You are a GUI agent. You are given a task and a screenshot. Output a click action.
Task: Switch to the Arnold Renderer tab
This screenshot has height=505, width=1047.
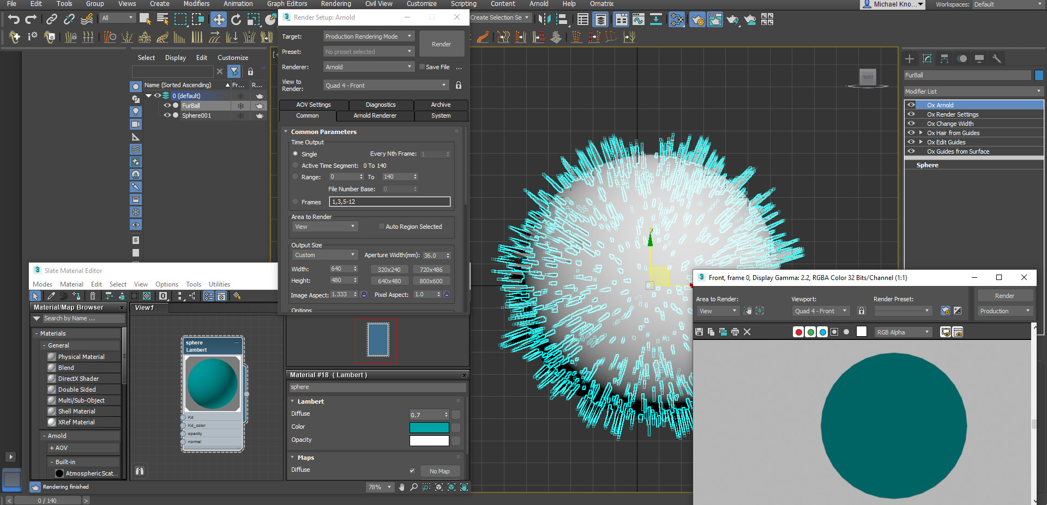[375, 115]
